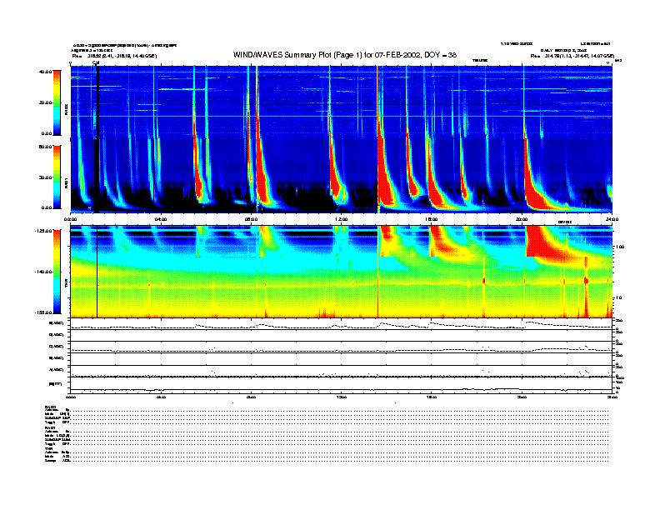
Task: Click the 20:00 tick below RAD1 spectrogram
Action: click(x=522, y=219)
